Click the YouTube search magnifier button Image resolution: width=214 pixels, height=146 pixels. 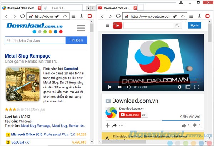tap(177, 26)
